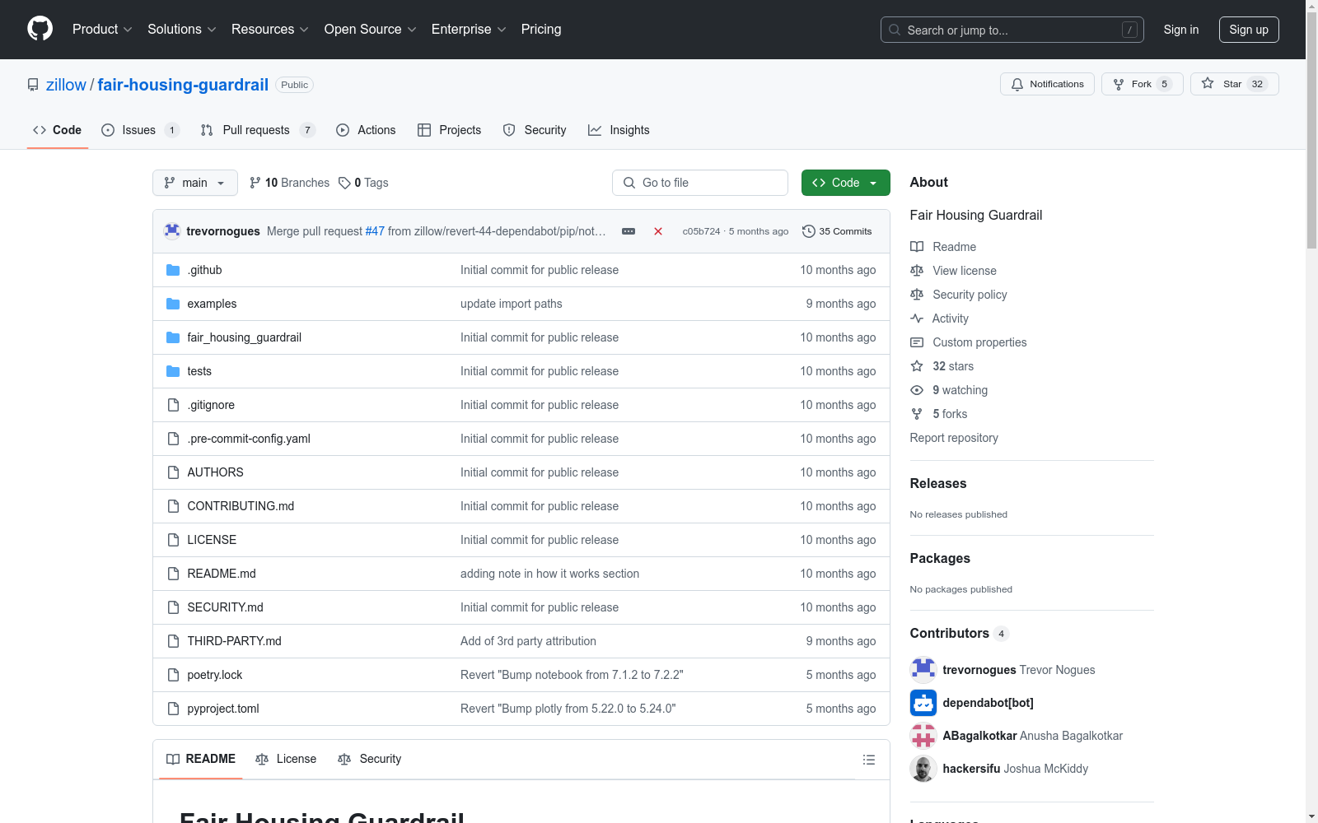Open the THIRD-PARTY.md file

pyautogui.click(x=234, y=641)
